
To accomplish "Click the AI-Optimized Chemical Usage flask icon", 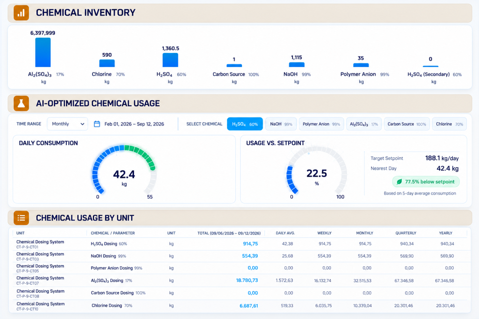I will (21, 103).
